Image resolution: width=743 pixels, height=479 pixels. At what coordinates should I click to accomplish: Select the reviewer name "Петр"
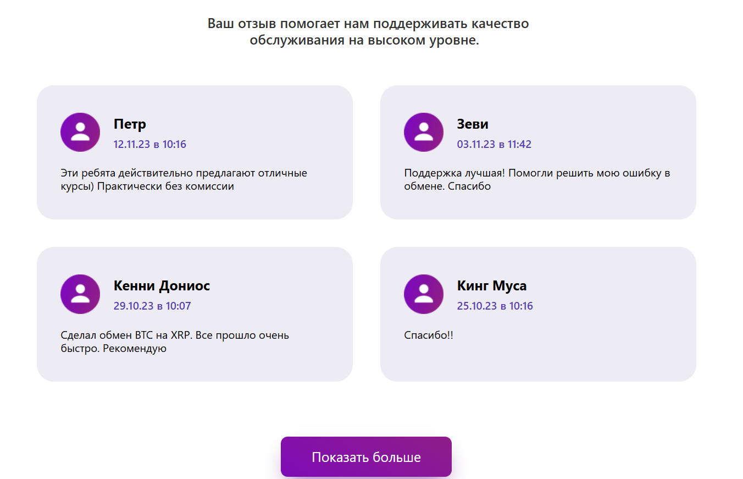pos(130,124)
